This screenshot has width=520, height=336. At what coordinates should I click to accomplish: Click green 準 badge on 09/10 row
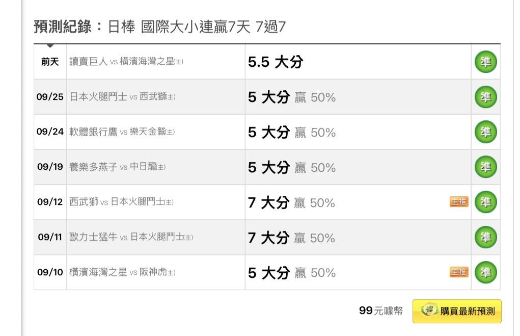point(485,272)
